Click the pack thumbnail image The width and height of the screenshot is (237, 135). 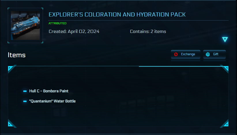pos(25,25)
